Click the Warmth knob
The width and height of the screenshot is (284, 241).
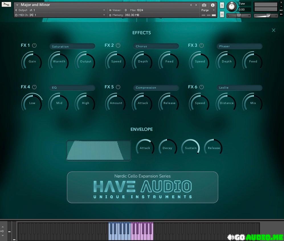(x=59, y=61)
